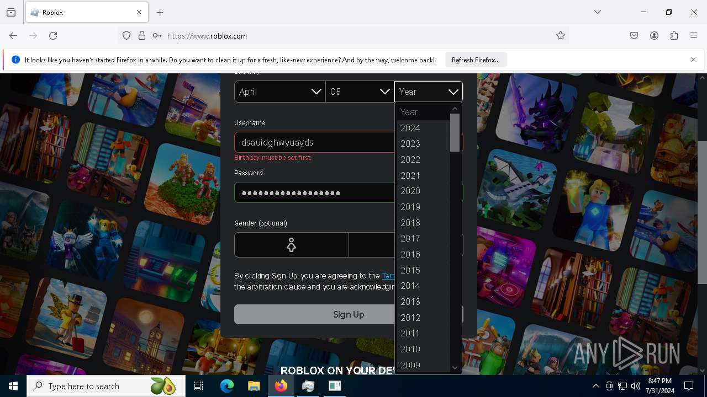The height and width of the screenshot is (397, 707).
Task: Select the Roblox browser tab
Action: point(86,12)
